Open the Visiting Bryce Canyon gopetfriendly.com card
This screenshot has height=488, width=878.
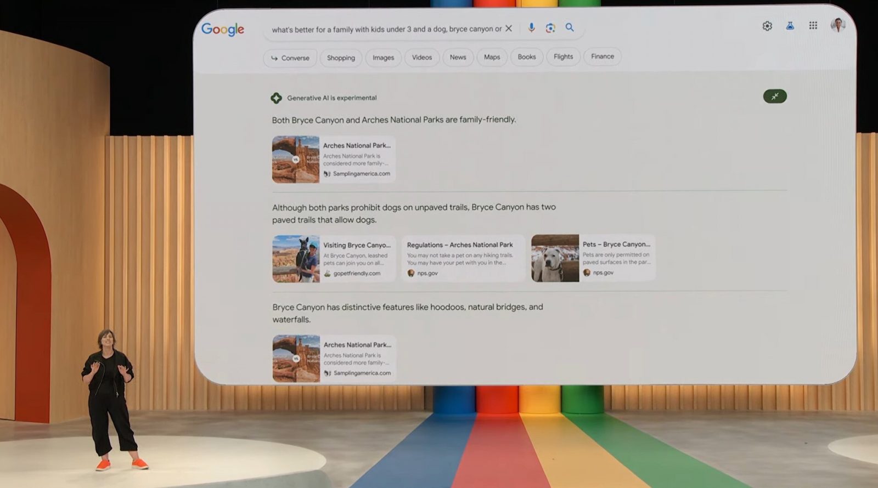coord(334,259)
